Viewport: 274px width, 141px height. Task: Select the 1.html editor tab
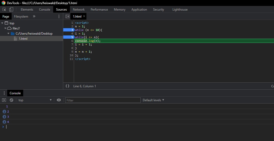[77, 17]
